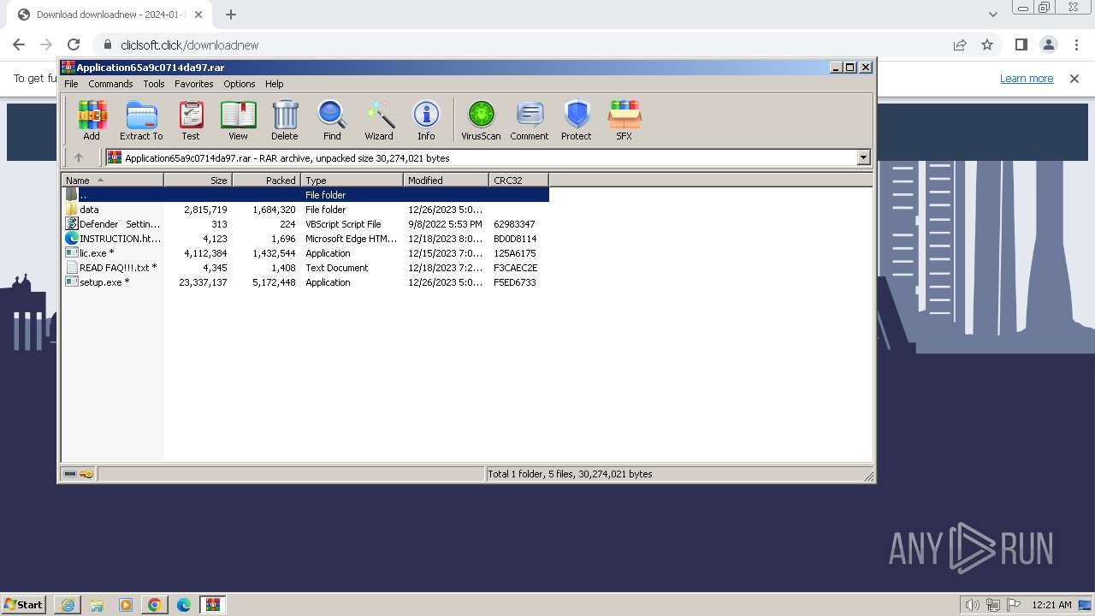Click the drive icon in WinRAR status bar

tap(70, 473)
